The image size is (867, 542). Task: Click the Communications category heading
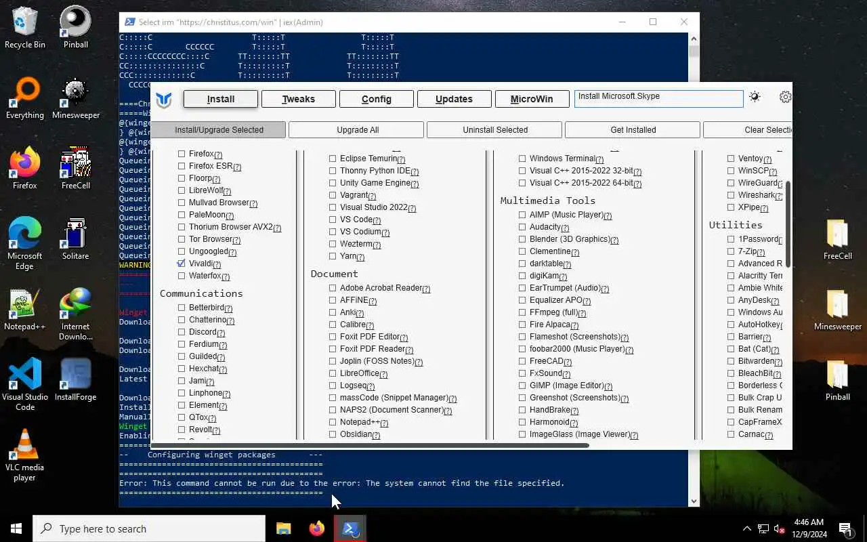(201, 293)
